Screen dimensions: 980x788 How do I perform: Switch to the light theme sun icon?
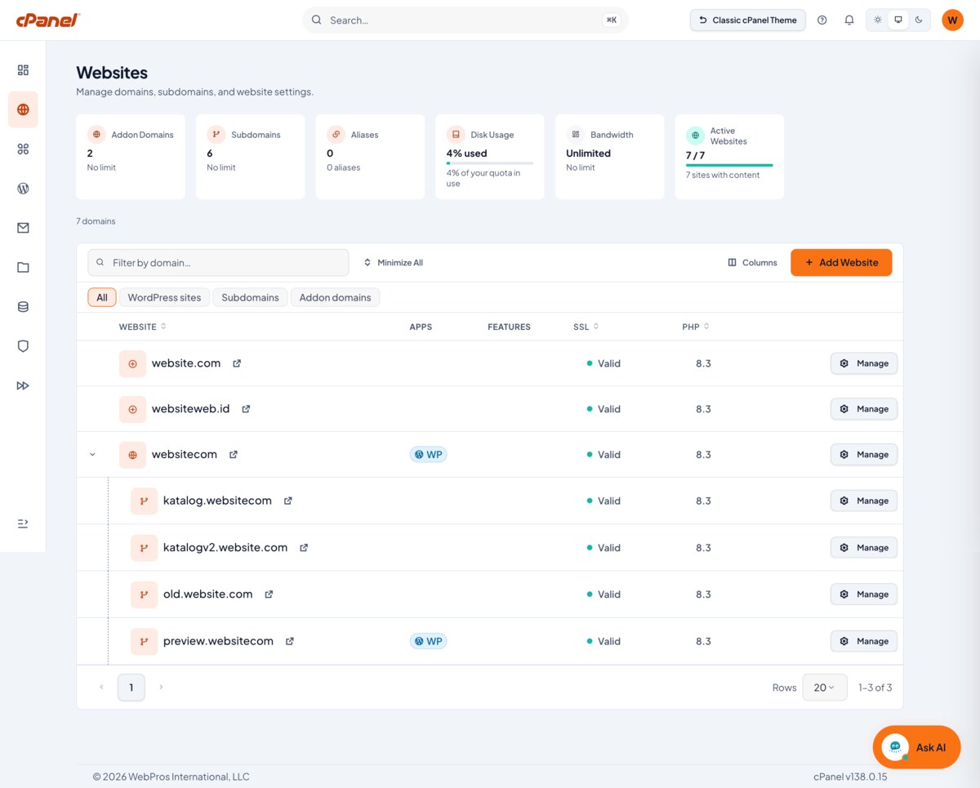pos(878,20)
